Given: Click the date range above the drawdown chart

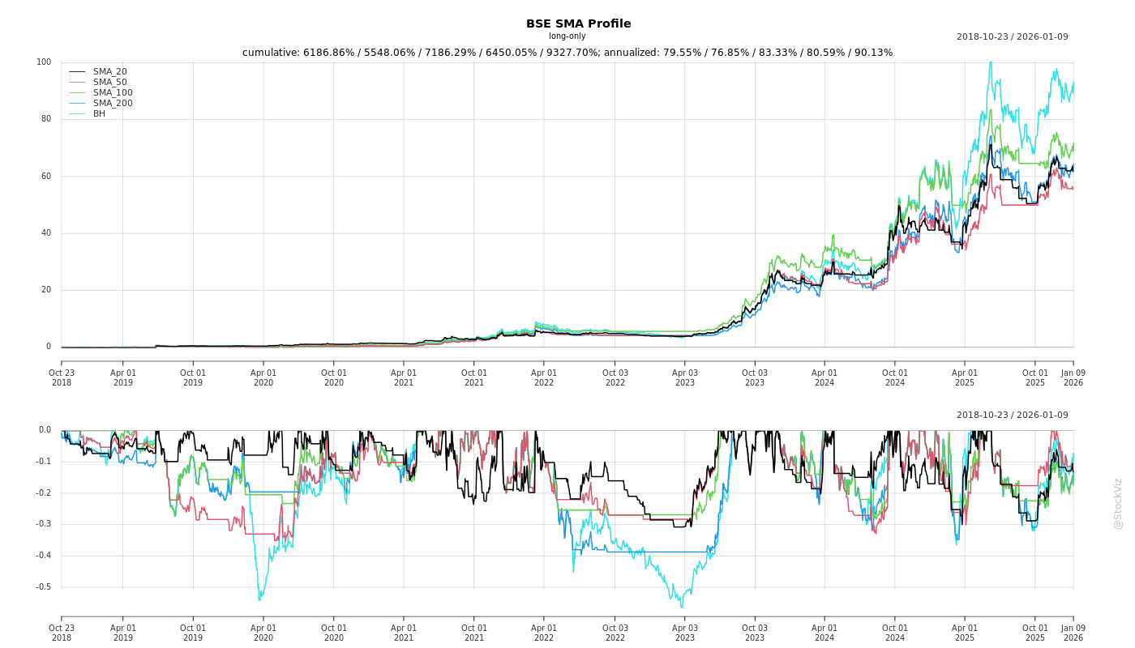Looking at the screenshot, I should (1012, 415).
